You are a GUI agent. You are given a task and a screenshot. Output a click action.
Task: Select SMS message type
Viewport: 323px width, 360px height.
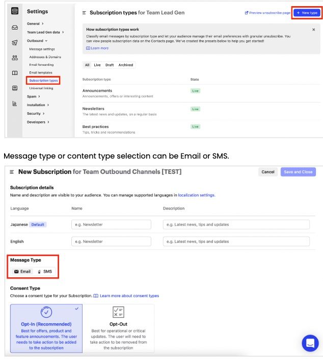click(45, 272)
